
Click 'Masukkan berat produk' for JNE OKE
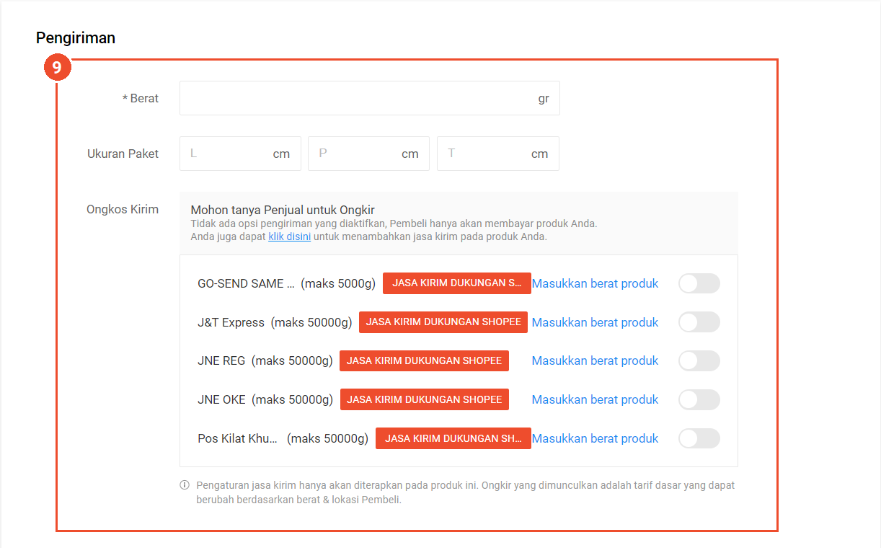coord(595,399)
